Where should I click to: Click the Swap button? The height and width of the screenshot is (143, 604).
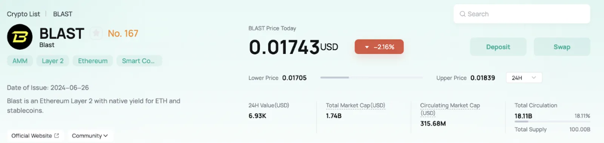(562, 47)
